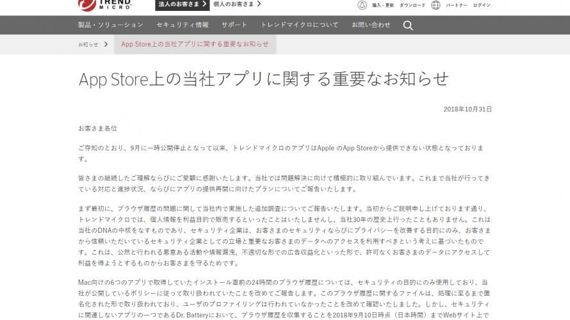The height and width of the screenshot is (320, 570).
Task: Open 購入・更新 link
Action: click(383, 6)
